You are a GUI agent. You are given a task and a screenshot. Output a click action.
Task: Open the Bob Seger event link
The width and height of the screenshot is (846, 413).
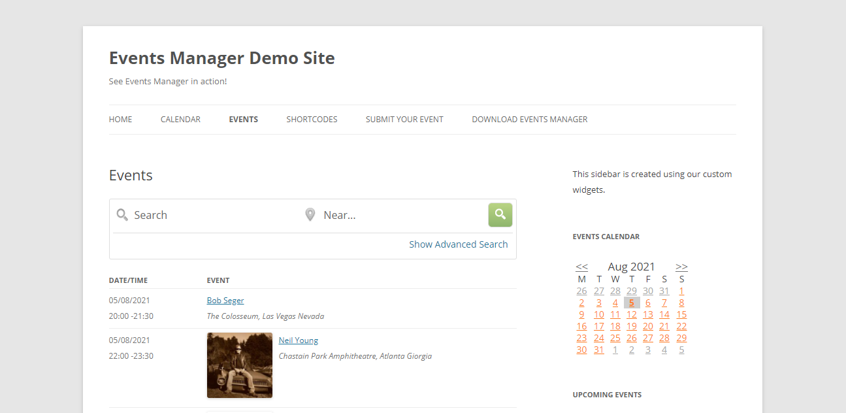pos(225,301)
